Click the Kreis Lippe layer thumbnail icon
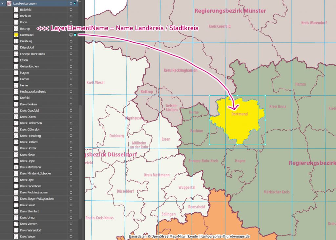Image resolution: width=336 pixels, height=240 pixels. 15,161
